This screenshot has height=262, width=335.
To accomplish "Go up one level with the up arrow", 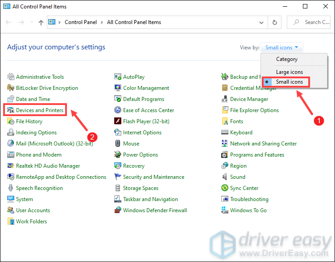I will [41, 22].
